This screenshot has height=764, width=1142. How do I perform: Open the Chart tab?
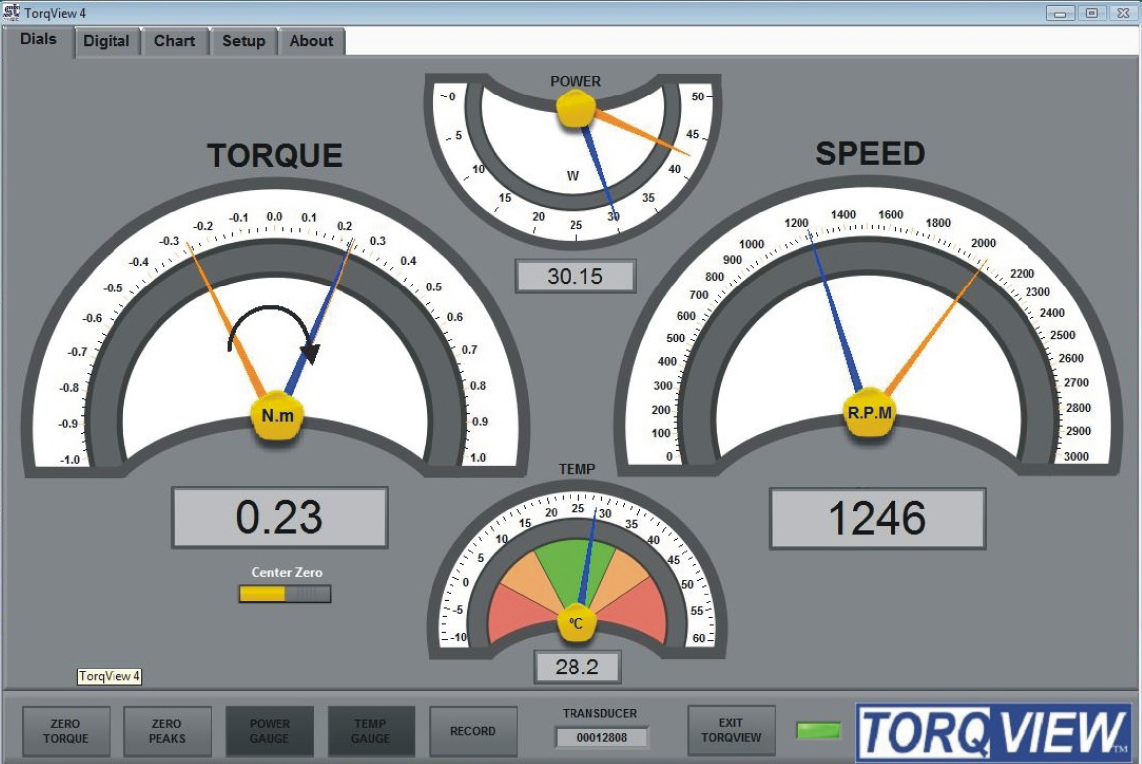coord(175,41)
